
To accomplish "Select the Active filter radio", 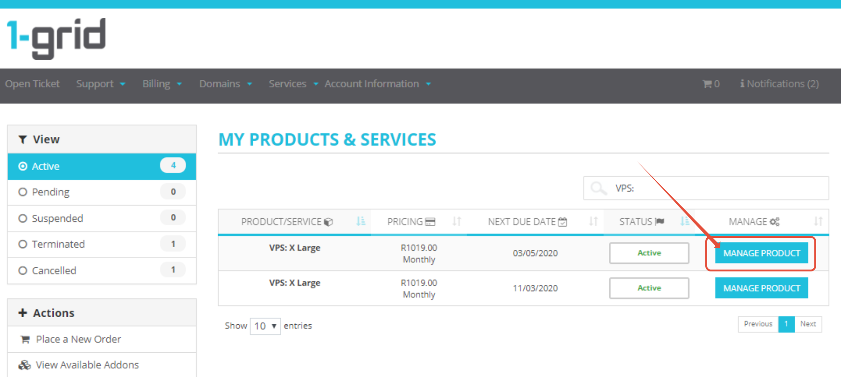I will [x=22, y=166].
